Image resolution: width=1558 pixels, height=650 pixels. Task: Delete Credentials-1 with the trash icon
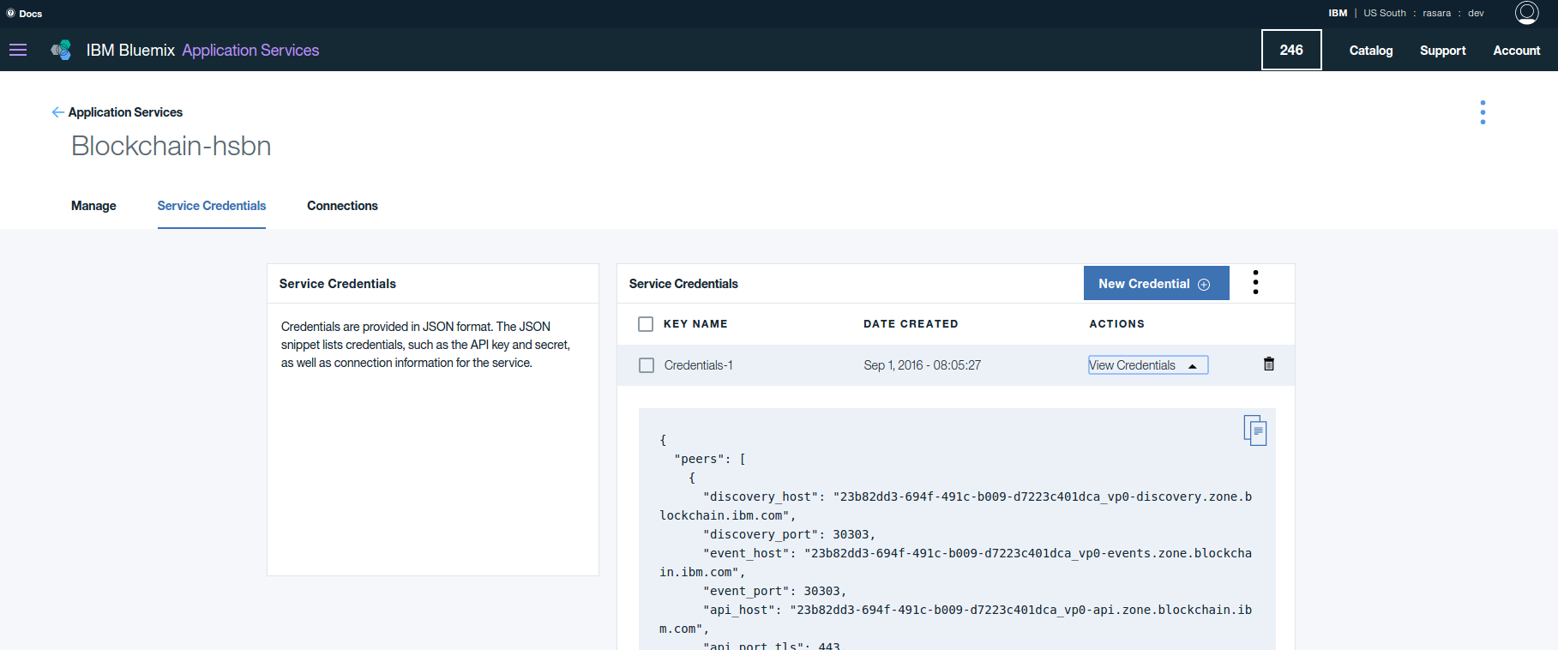pos(1269,364)
